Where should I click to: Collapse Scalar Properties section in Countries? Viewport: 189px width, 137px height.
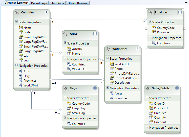pyautogui.click(x=16, y=22)
